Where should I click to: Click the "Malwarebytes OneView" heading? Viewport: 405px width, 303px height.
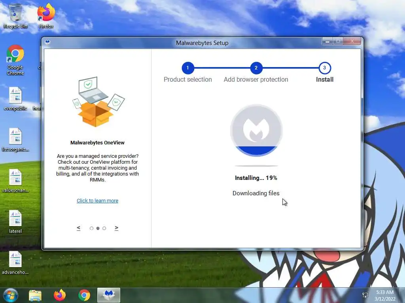point(97,143)
